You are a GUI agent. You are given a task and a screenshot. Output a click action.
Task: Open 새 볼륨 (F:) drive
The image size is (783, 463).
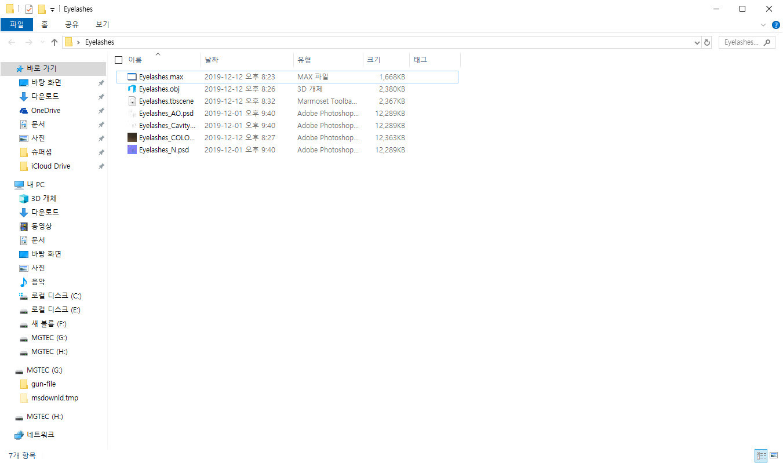[x=49, y=323]
